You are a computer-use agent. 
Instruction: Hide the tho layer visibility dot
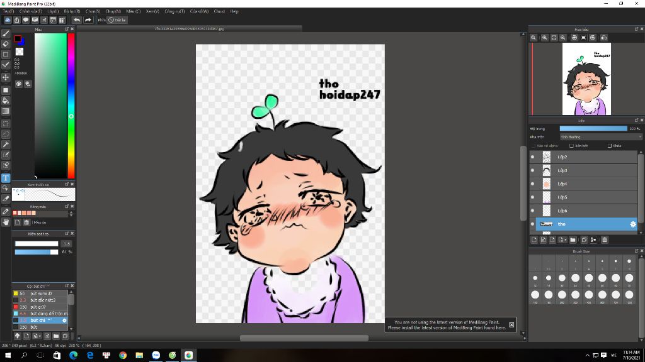click(533, 224)
